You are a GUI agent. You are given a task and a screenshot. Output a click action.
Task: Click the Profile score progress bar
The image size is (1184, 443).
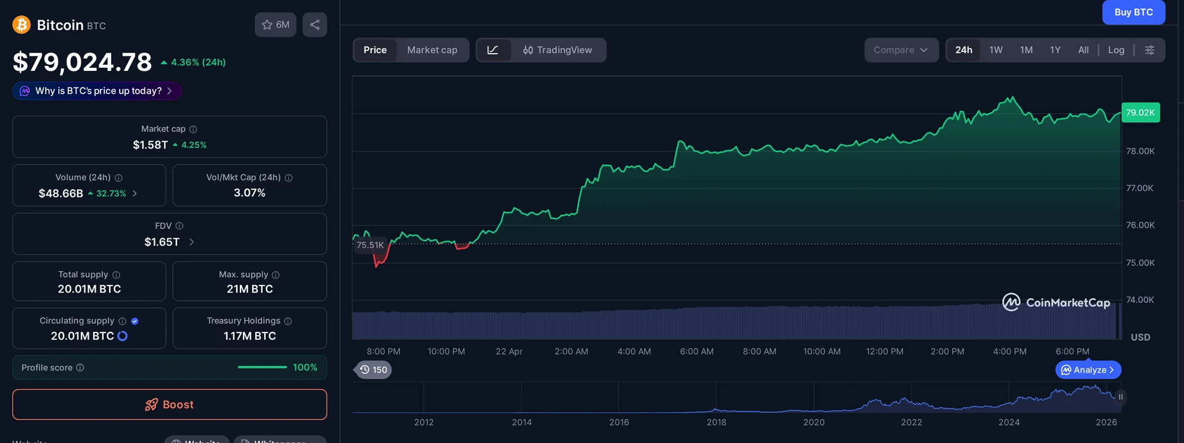click(x=262, y=367)
